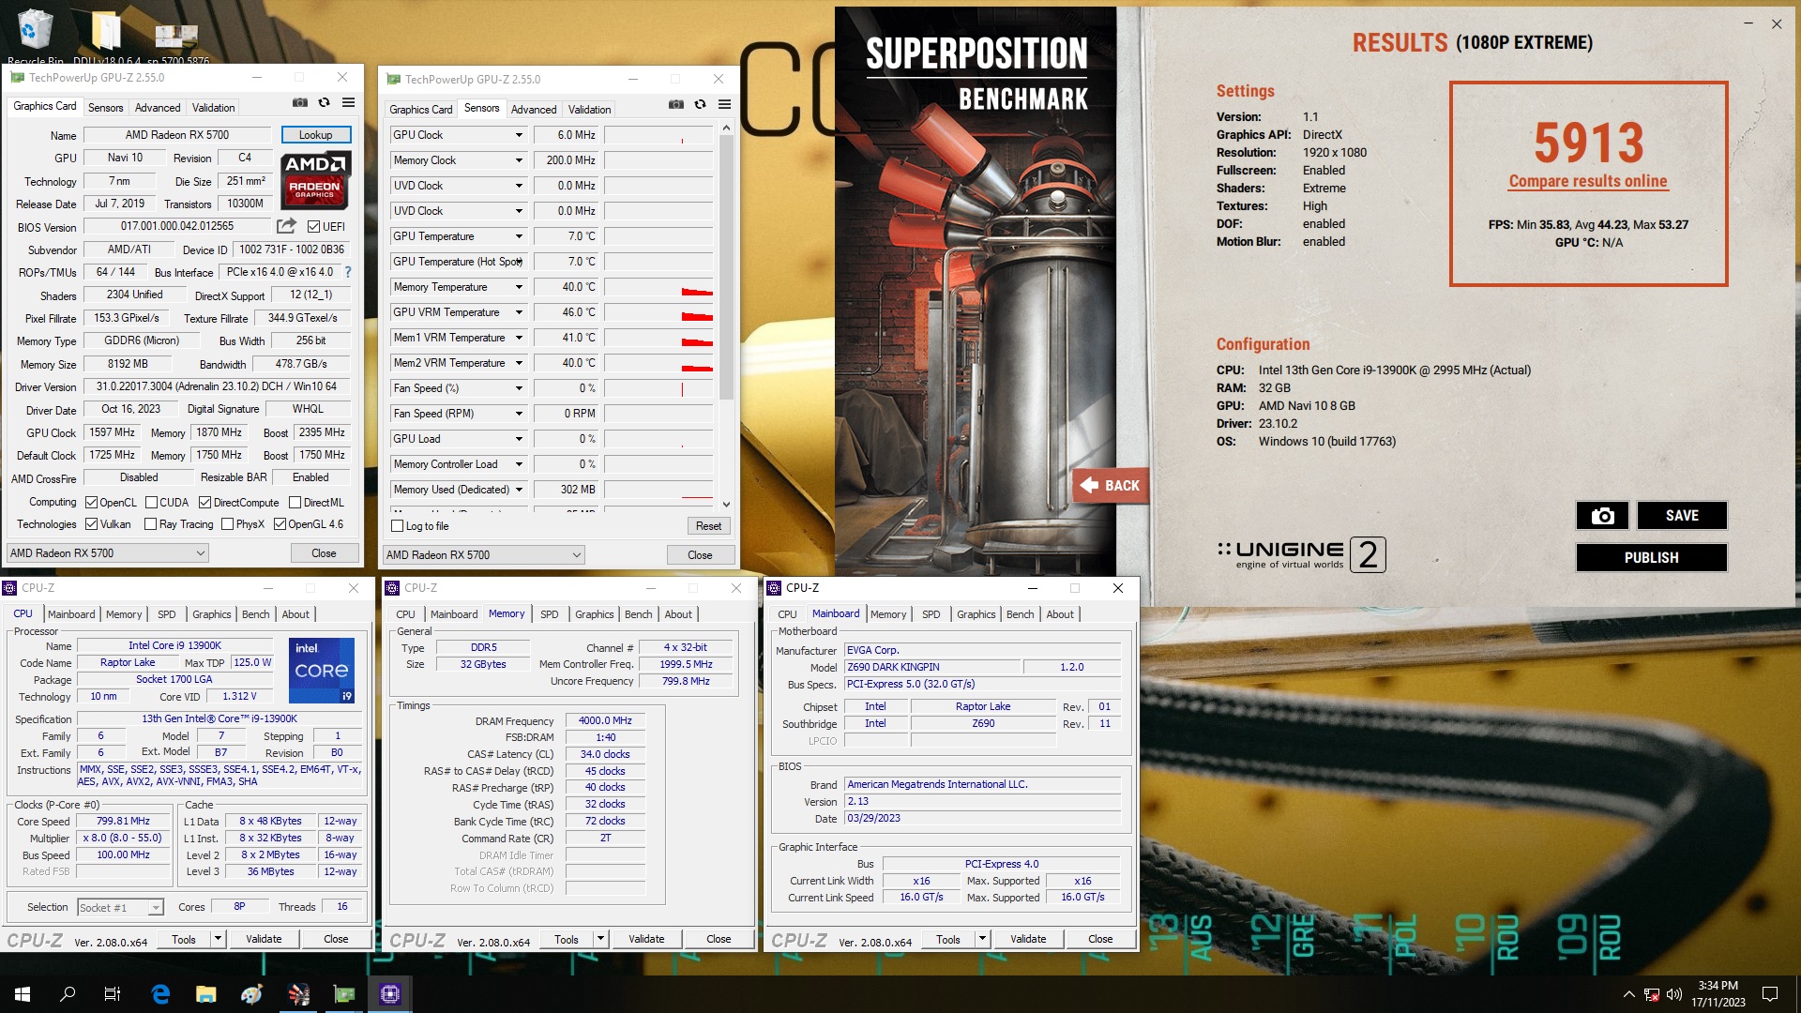Toggle the CUDA checkbox
Viewport: 1801px width, 1013px height.
(151, 503)
